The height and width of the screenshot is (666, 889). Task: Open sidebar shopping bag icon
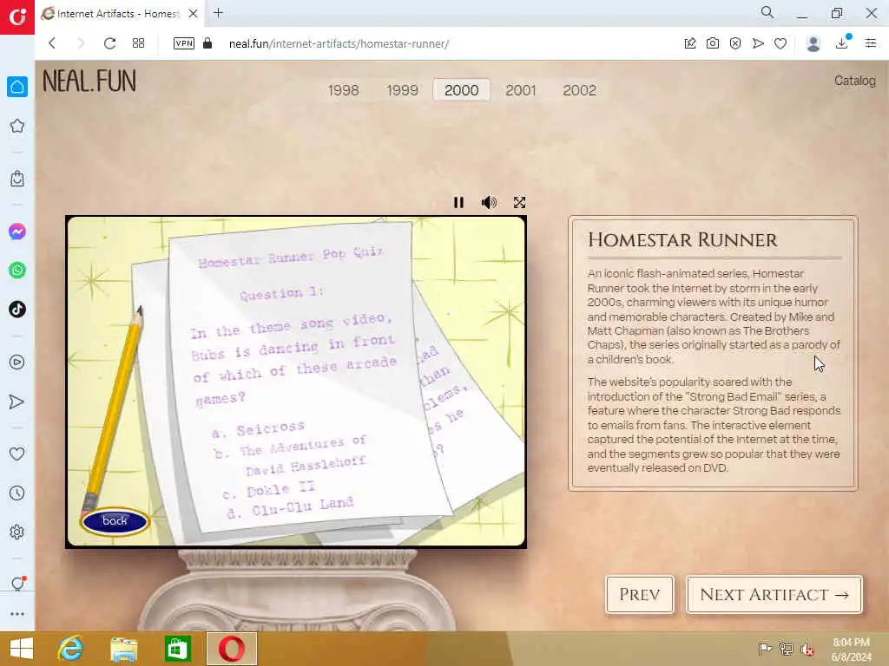pyautogui.click(x=17, y=179)
